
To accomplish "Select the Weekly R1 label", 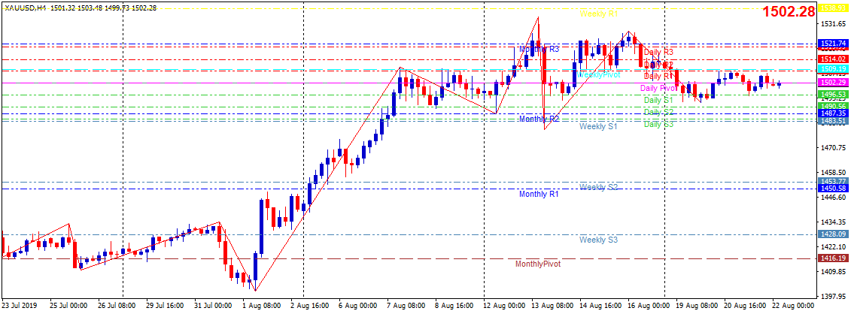I will pyautogui.click(x=598, y=14).
